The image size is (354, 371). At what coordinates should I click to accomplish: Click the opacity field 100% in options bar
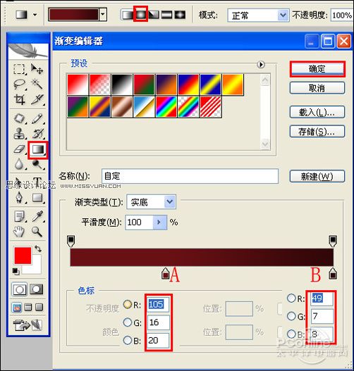click(342, 15)
